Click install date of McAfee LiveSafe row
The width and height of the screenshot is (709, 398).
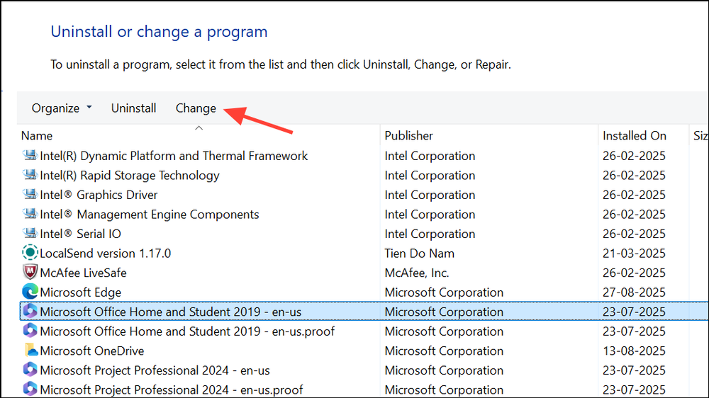coord(634,273)
